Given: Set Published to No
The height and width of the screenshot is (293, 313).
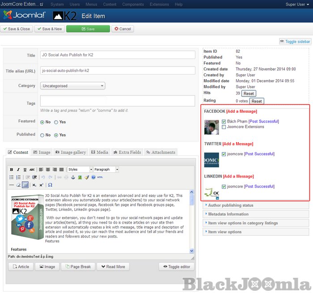Looking at the screenshot, I should 42,135.
